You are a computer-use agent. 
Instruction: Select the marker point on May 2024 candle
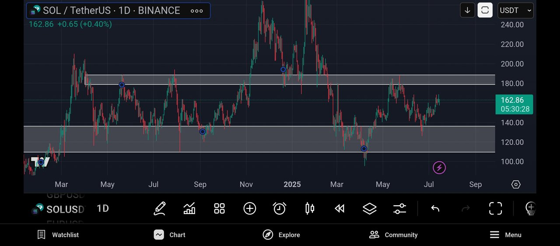tap(122, 85)
